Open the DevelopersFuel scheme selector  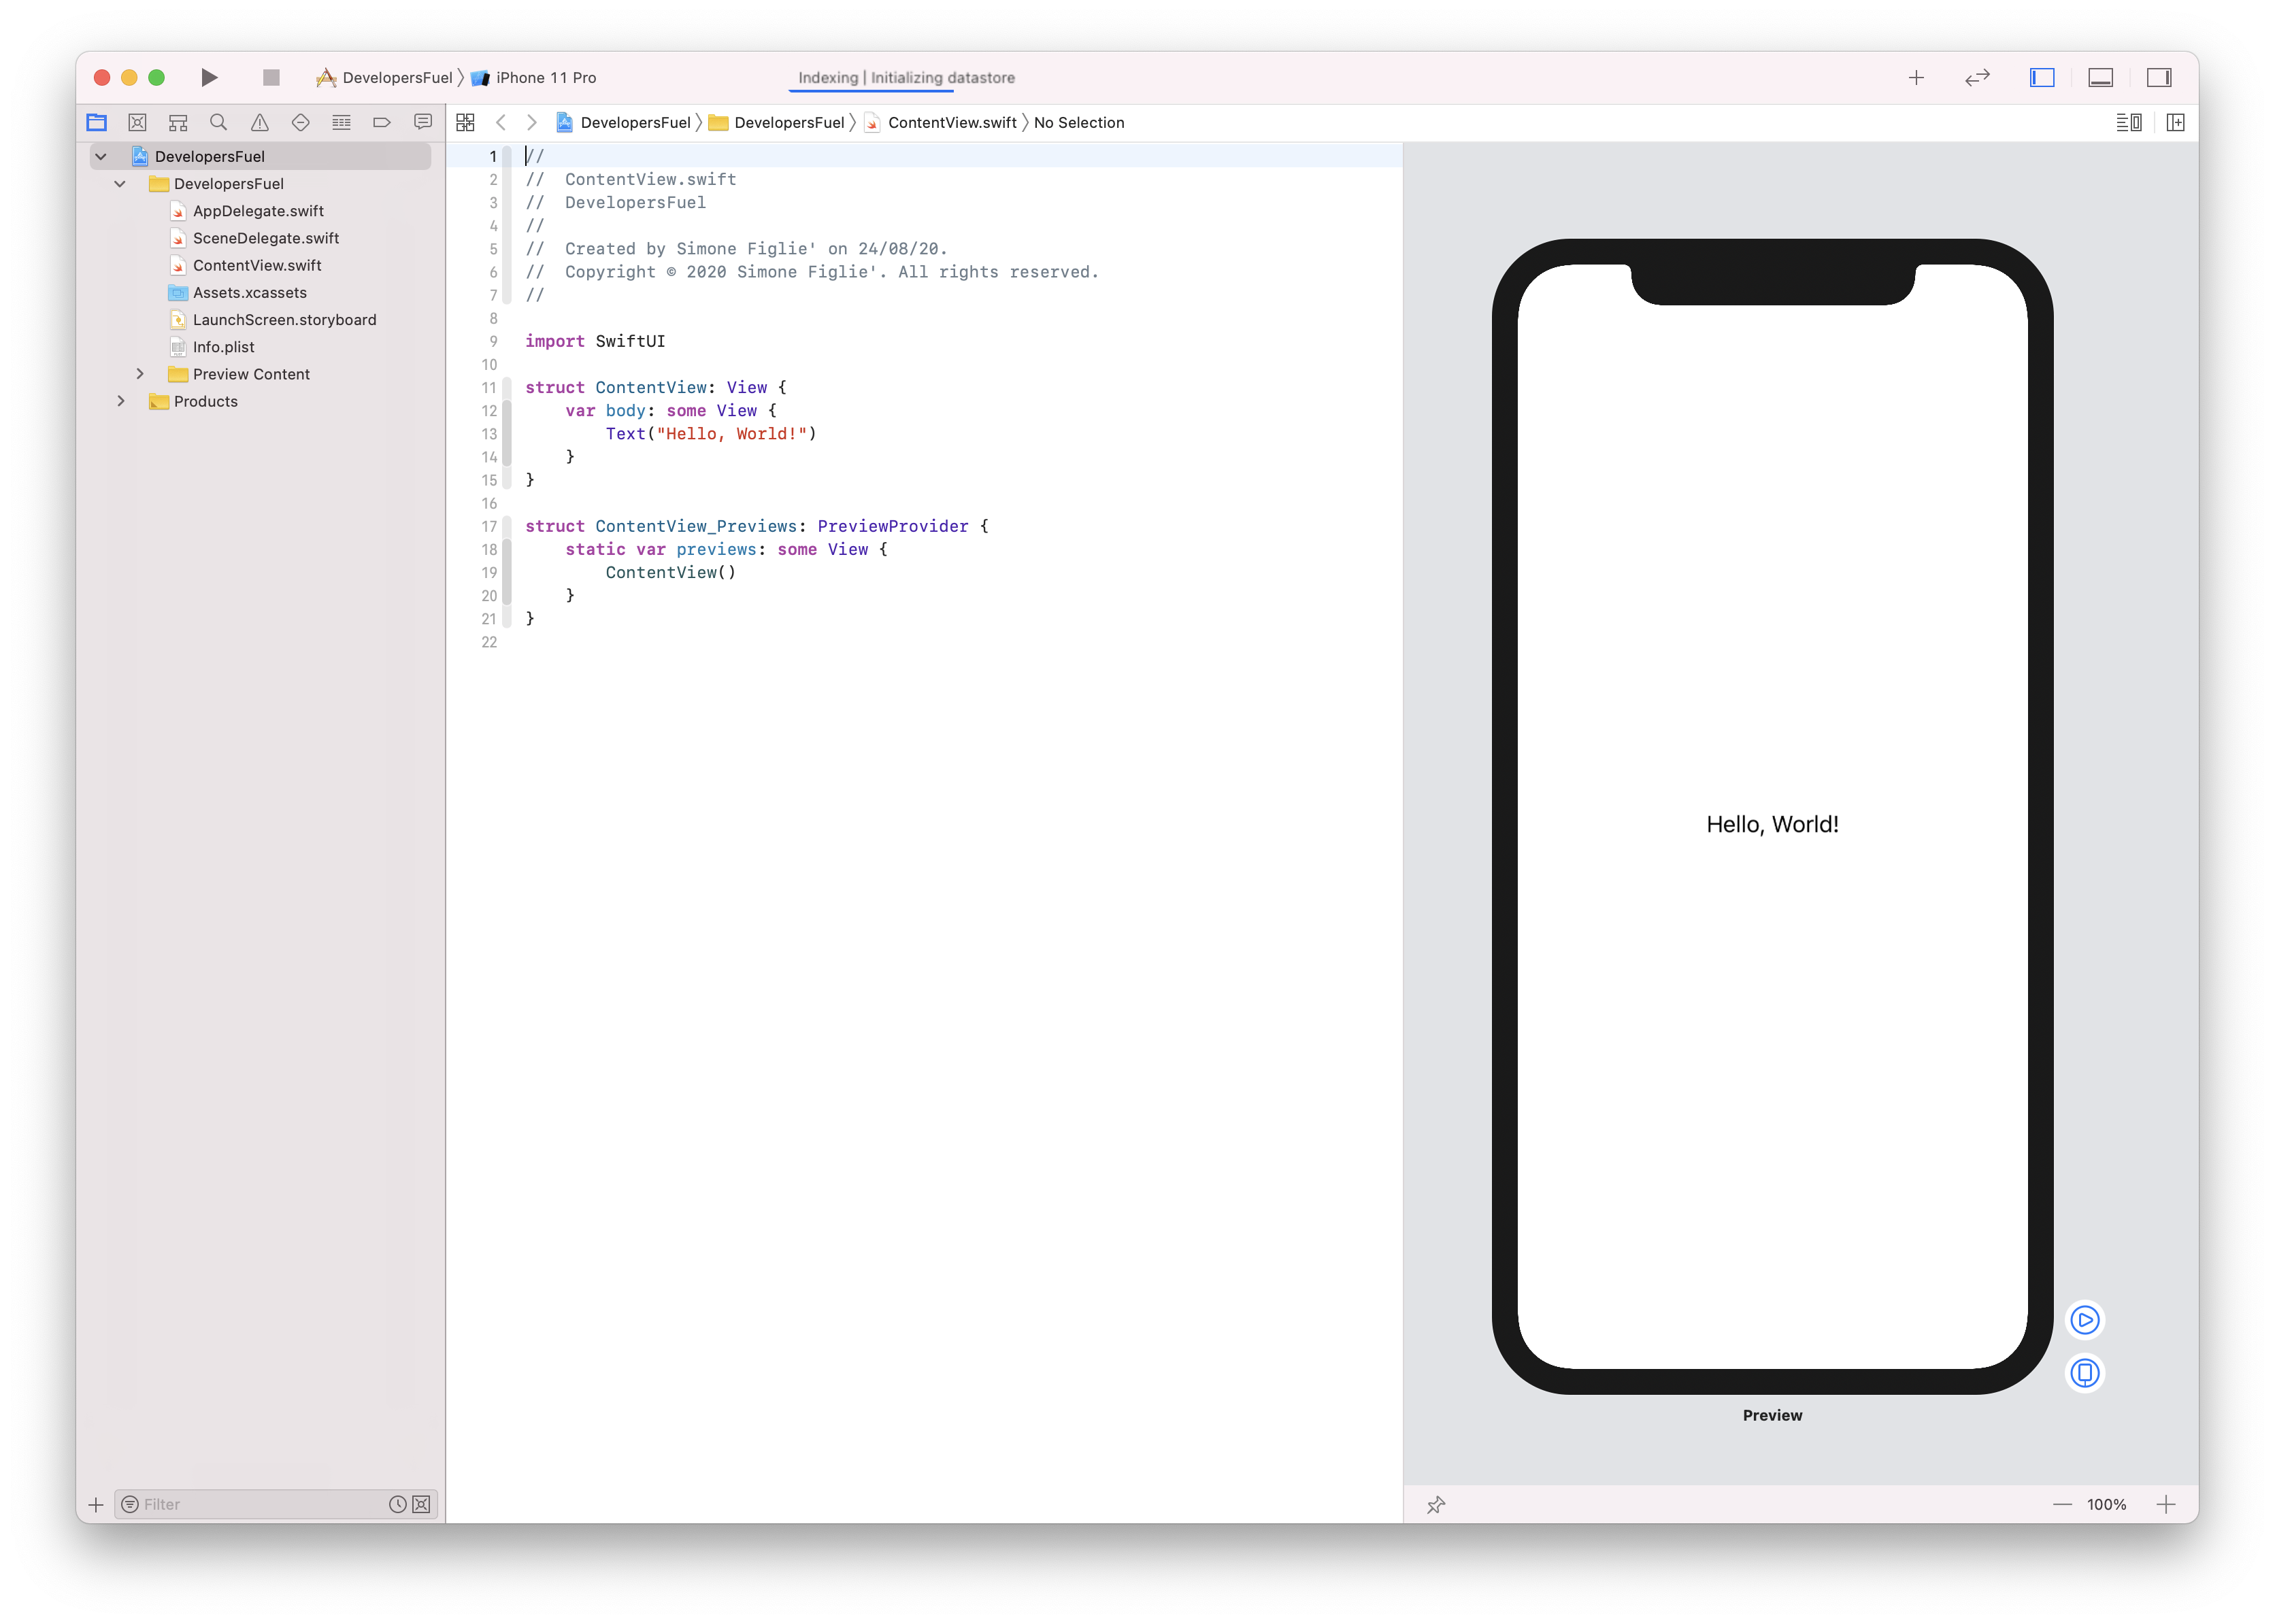coord(385,77)
